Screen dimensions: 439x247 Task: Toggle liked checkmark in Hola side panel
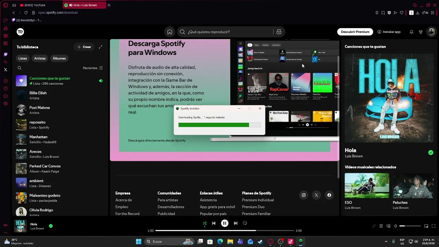point(431,153)
